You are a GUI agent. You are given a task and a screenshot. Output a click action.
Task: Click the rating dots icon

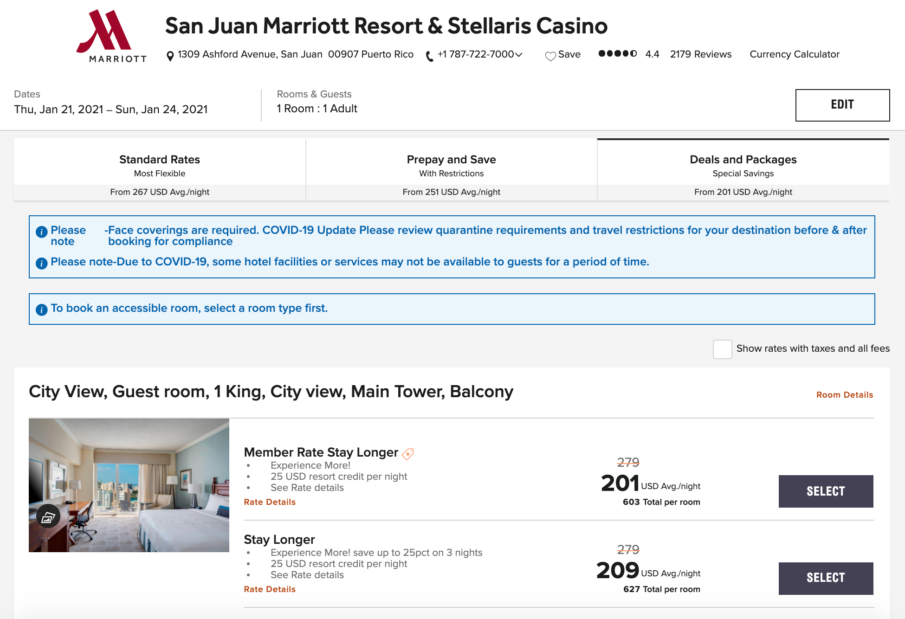pos(617,54)
